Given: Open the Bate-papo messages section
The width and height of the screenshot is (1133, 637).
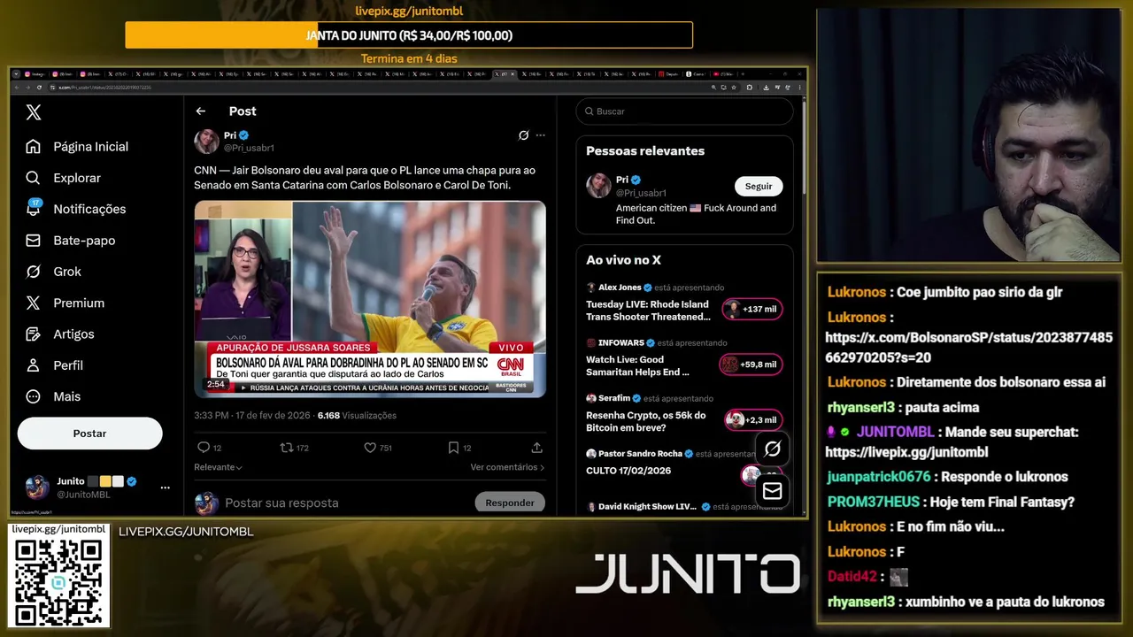Looking at the screenshot, I should (71, 241).
